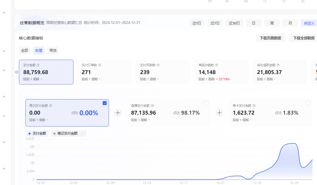Open help icon beside 笔记支付金额 card title

[51, 106]
